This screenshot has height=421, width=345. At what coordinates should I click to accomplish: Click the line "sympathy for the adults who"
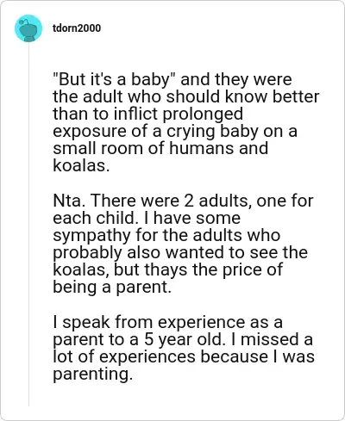coord(166,235)
